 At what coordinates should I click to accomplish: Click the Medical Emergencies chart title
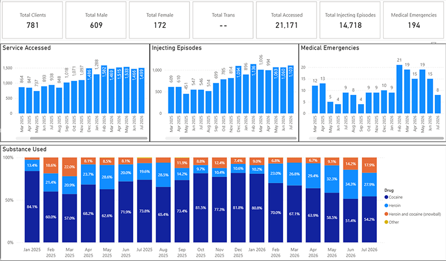[x=330, y=48]
